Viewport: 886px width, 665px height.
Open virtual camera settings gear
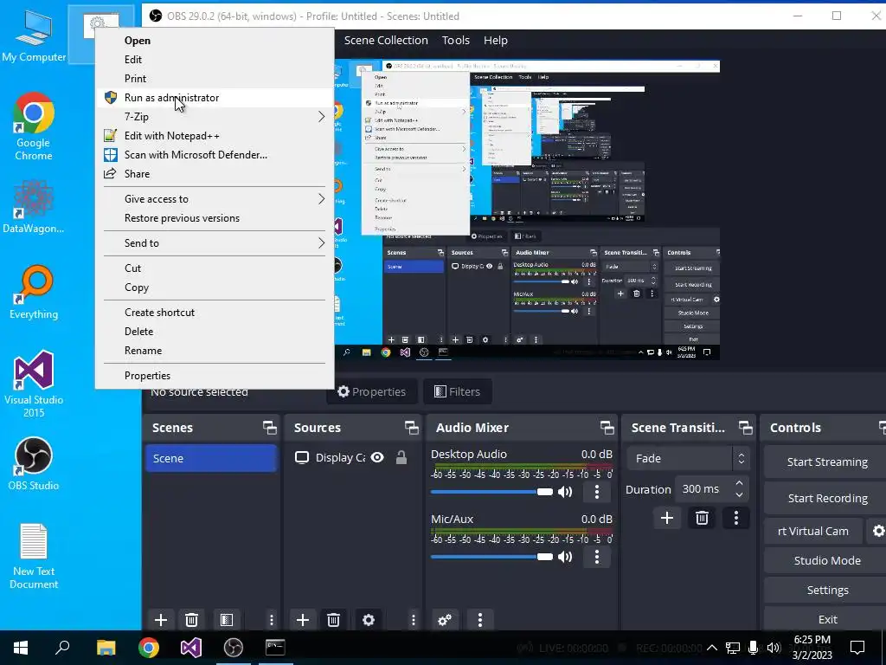(x=878, y=531)
